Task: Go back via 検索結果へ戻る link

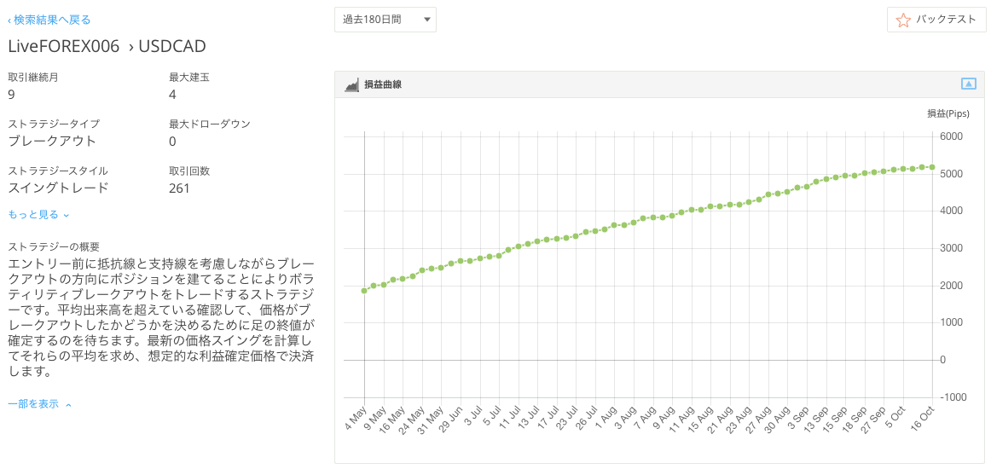Action: (52, 20)
